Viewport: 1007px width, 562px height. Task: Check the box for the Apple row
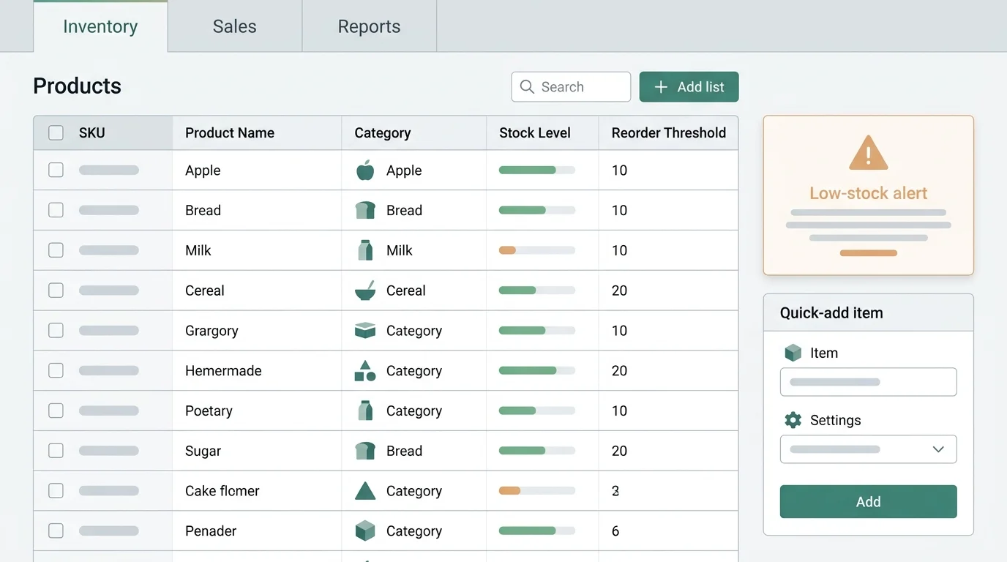pos(56,170)
